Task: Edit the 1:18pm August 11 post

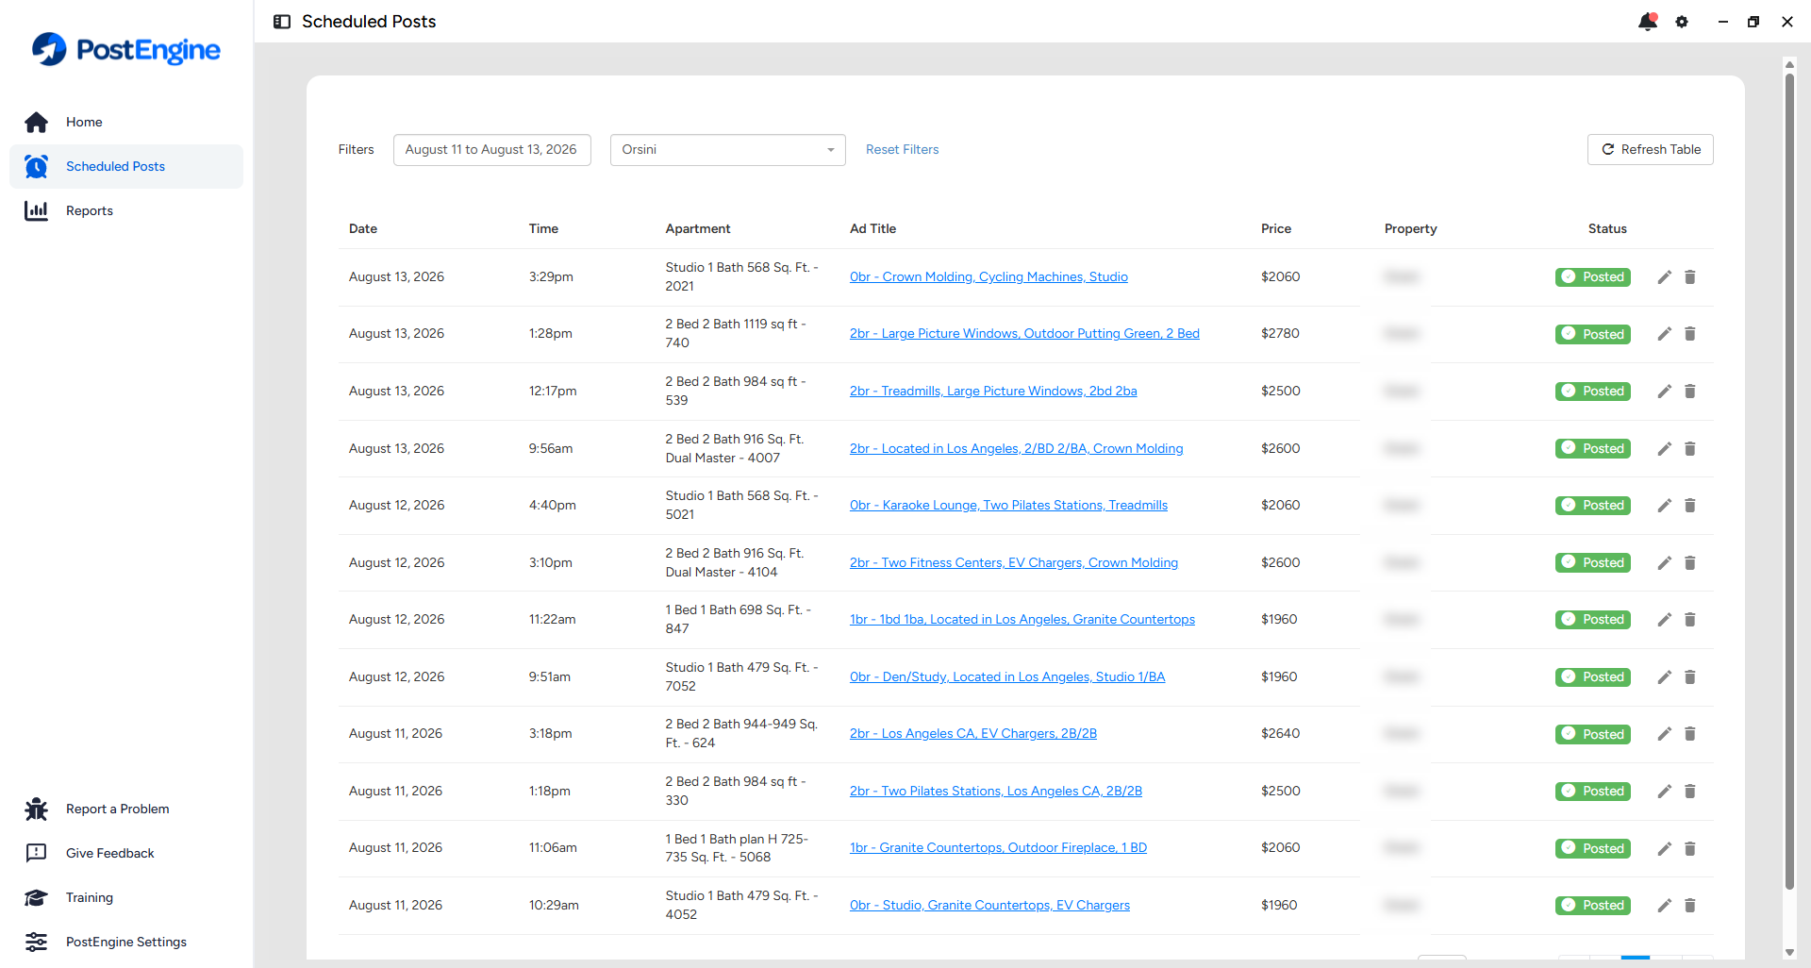Action: click(1665, 792)
